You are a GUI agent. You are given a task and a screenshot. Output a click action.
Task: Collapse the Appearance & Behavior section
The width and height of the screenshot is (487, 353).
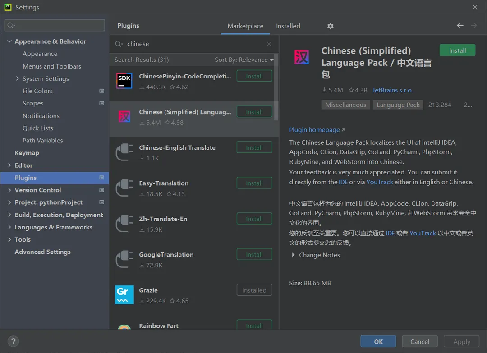pos(9,41)
